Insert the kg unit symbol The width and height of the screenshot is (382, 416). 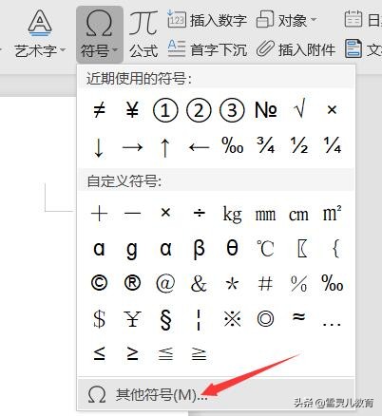[x=232, y=215]
